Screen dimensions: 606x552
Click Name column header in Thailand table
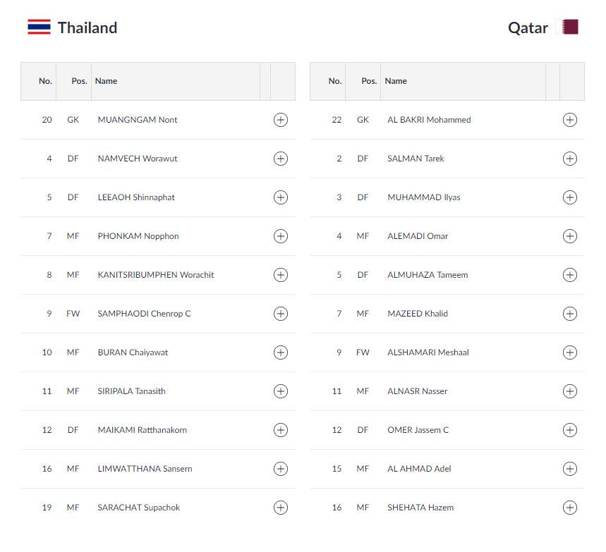(107, 81)
